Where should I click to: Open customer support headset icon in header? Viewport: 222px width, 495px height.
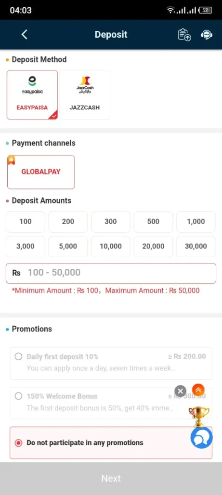coord(207,35)
